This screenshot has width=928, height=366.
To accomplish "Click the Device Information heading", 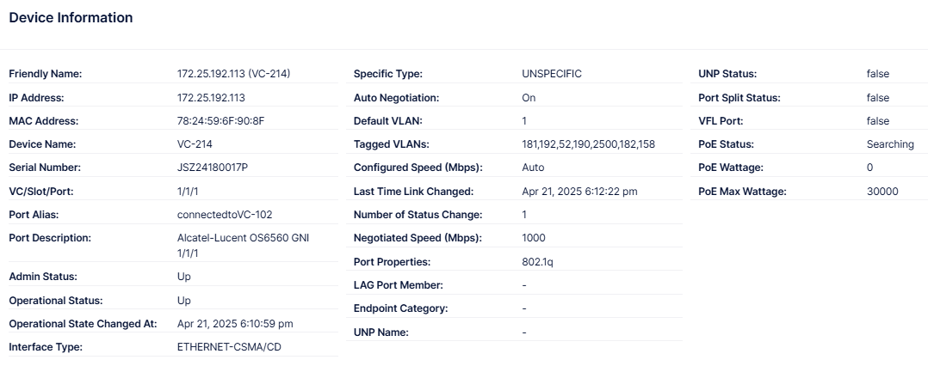I will tap(71, 18).
